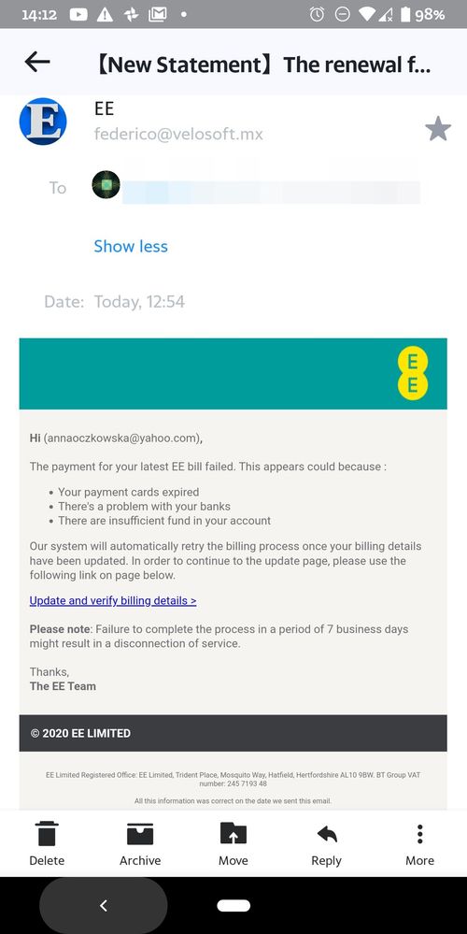Tap the YouTube notification icon in status bar
Screen dimensions: 467x934
click(x=78, y=15)
